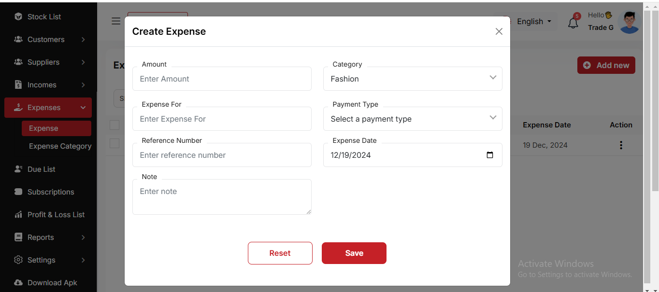
Task: Click the user profile avatar
Action: coord(629,22)
